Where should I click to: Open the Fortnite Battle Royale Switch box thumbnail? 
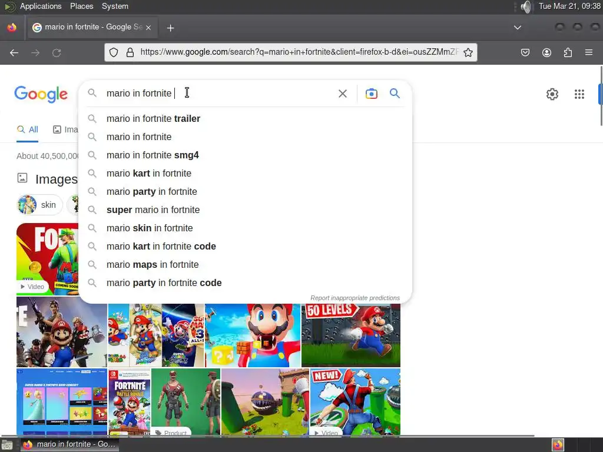coord(129,401)
